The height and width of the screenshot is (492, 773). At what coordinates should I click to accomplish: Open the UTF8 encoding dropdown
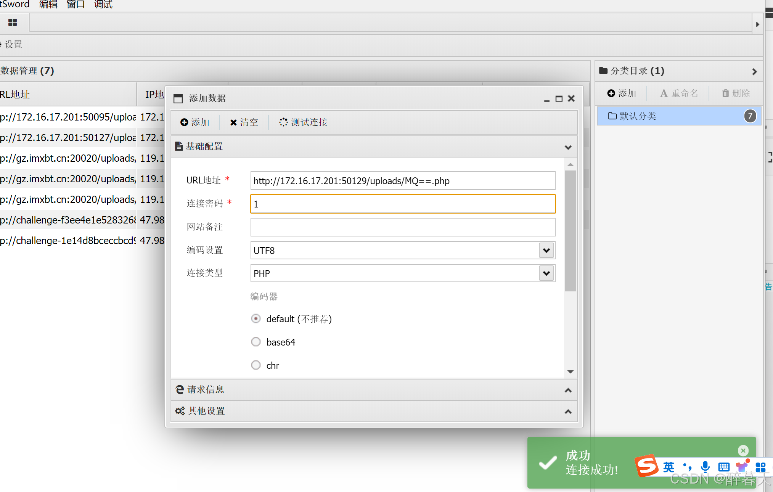point(546,250)
